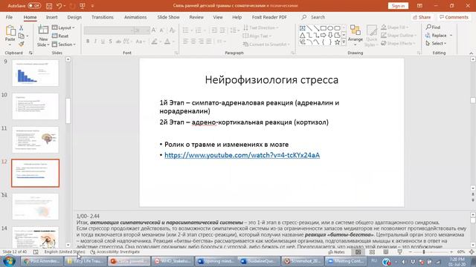Click the Center paragraph alignment icon
The image size is (476, 267).
point(193,42)
